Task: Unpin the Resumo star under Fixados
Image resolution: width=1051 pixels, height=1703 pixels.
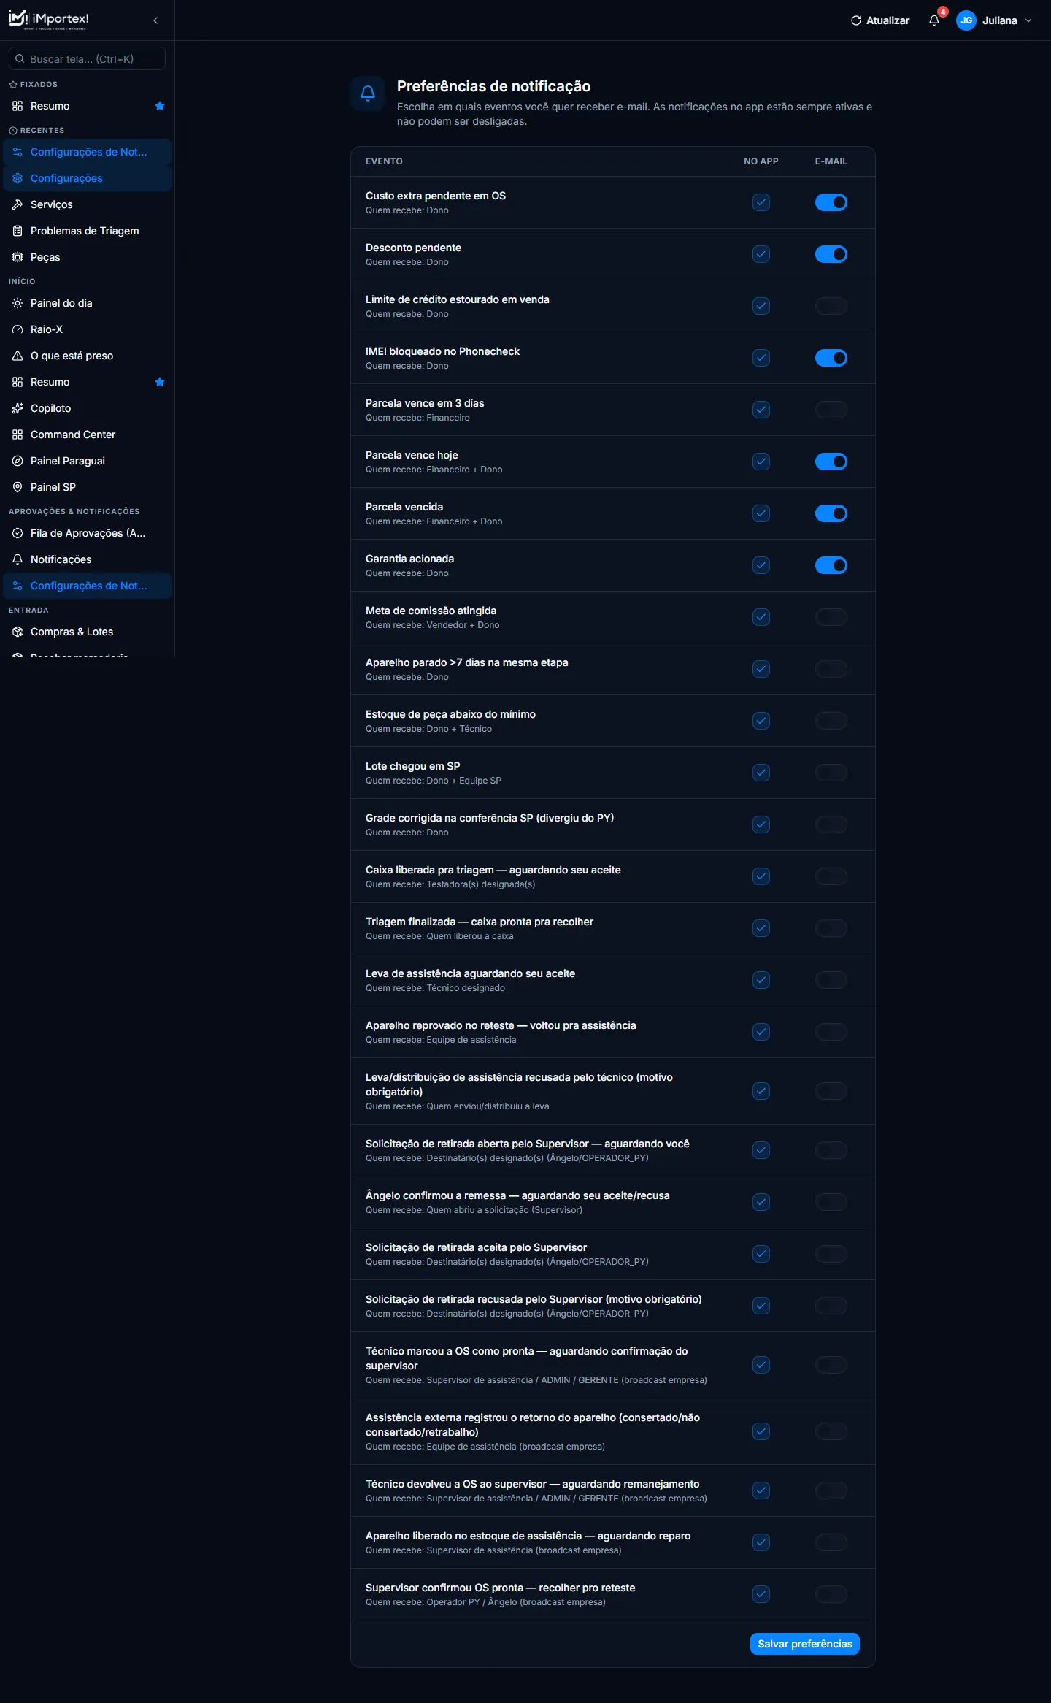Action: click(x=160, y=106)
